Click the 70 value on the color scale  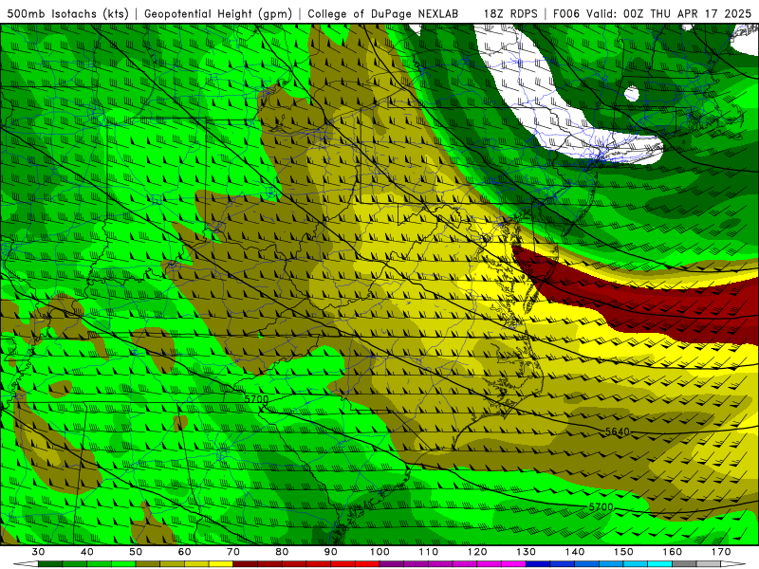tap(233, 552)
